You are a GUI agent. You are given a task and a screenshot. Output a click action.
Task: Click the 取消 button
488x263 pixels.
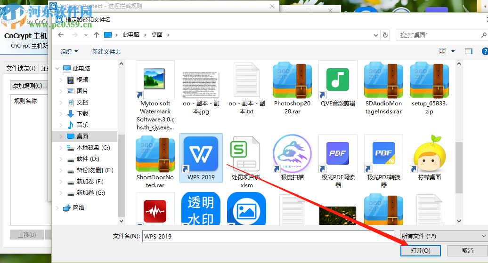467,251
